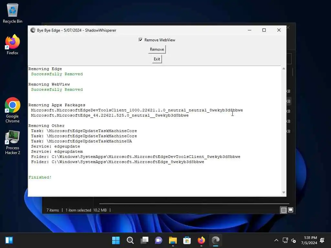The width and height of the screenshot is (331, 248).
Task: Open Task View on the taskbar
Action: [144, 240]
